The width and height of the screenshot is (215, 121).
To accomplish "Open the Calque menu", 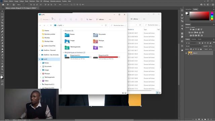I will click(21, 1).
